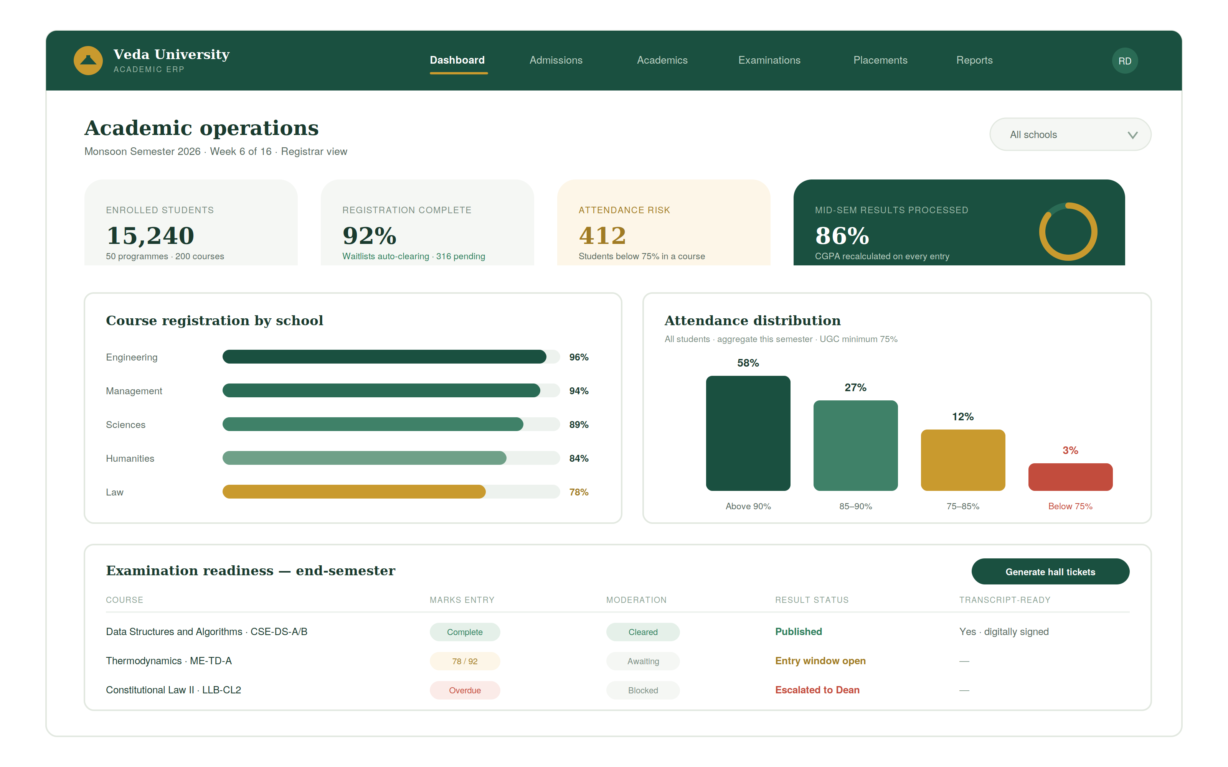Open the Examinations tab

click(769, 60)
